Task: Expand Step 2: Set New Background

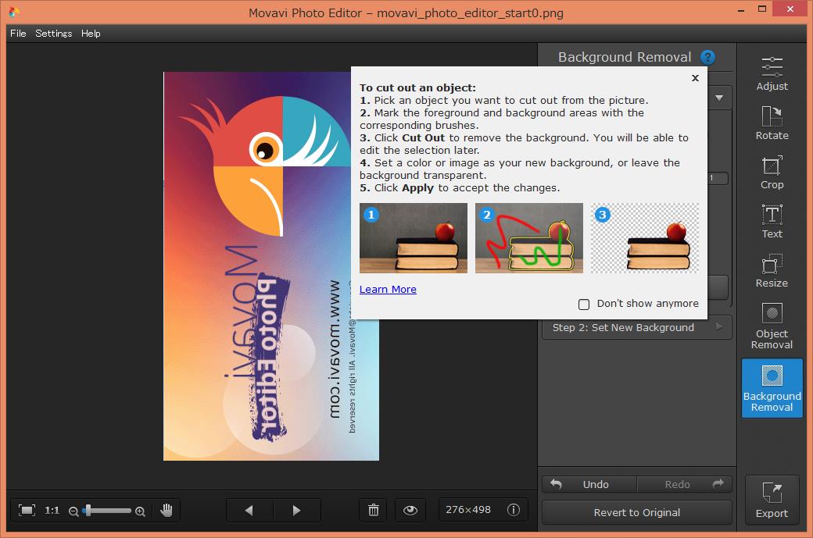Action: [636, 327]
